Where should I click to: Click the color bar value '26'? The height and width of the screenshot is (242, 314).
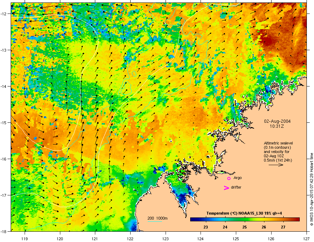tap(264, 227)
